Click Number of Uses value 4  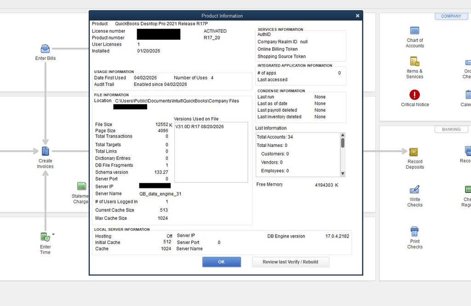pyautogui.click(x=212, y=78)
